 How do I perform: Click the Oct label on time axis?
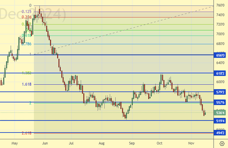pyautogui.click(x=159, y=143)
